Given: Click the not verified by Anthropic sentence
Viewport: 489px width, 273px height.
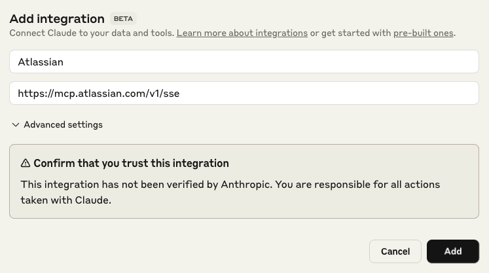Looking at the screenshot, I should (x=147, y=185).
